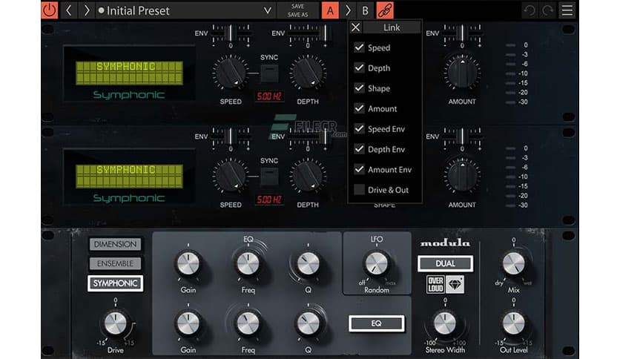Click bottom unit amount ENV slider

tap(462, 136)
